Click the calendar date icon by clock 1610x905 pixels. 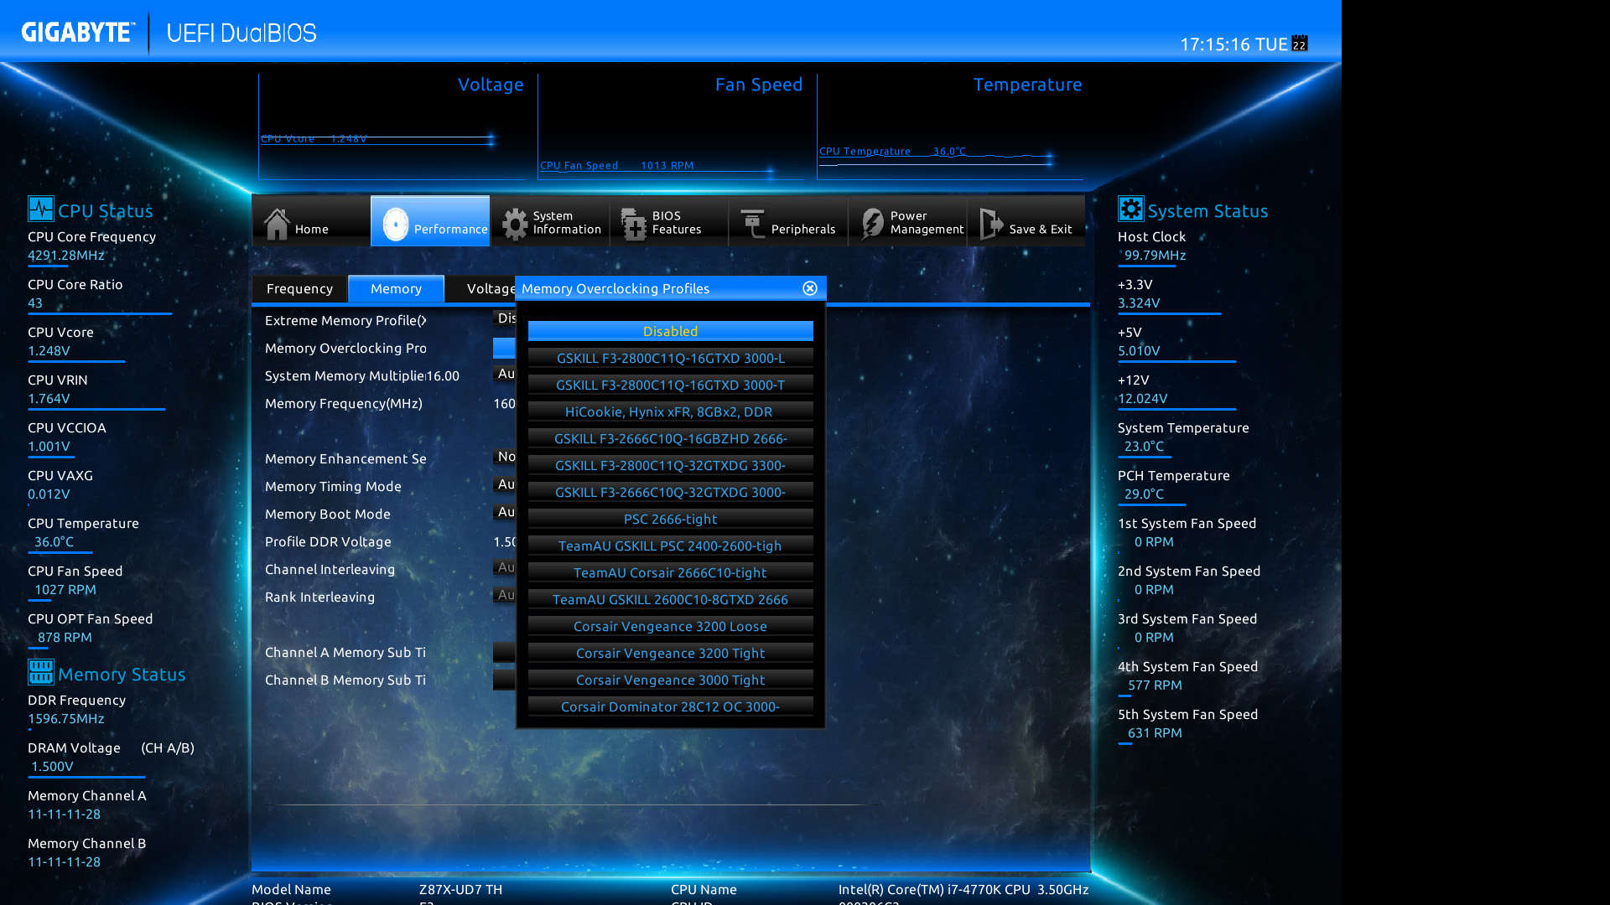point(1300,44)
